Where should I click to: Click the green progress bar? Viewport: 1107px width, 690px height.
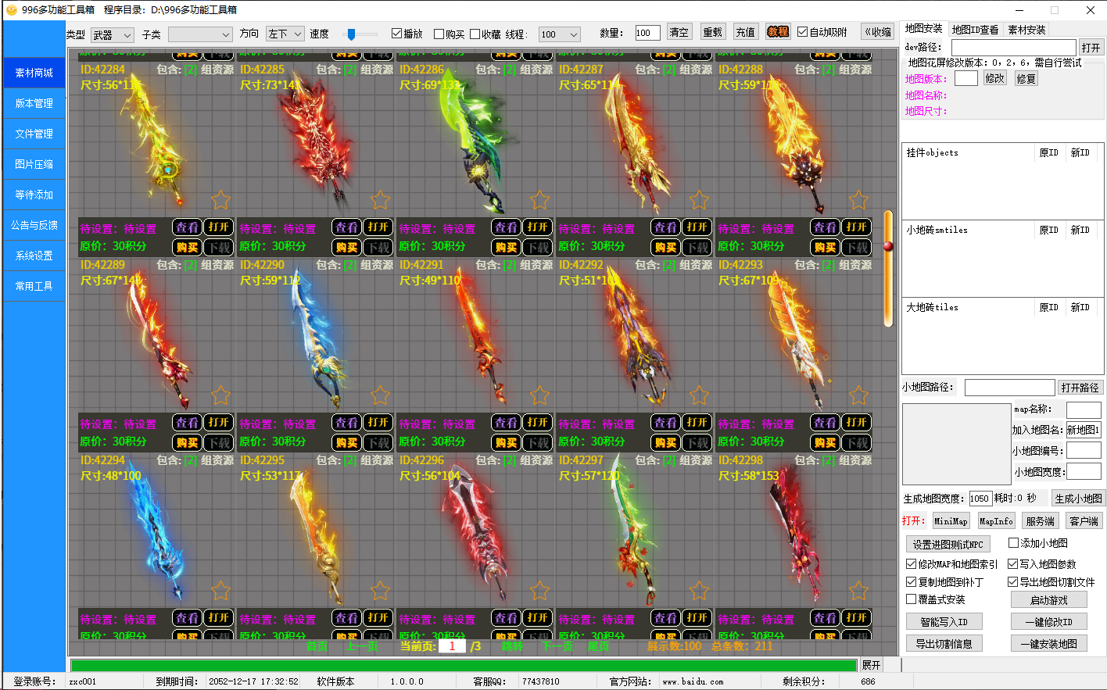tap(464, 666)
